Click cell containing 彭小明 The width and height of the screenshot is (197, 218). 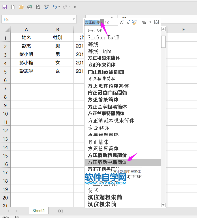pos(26,54)
